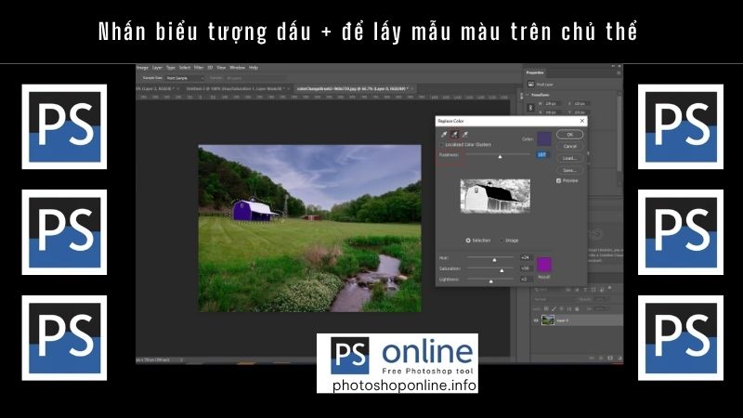Hide Layer 0 with eye icon

click(x=536, y=320)
